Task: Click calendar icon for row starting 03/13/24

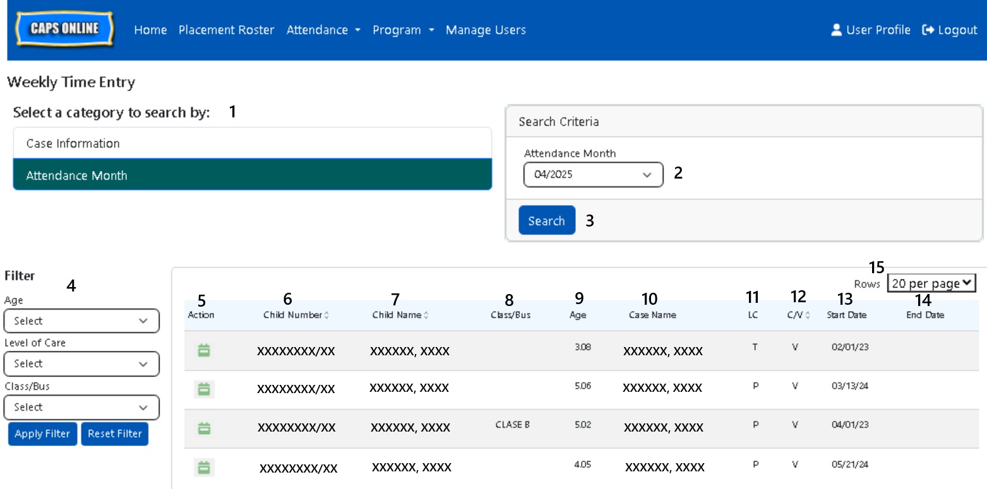Action: [x=203, y=389]
